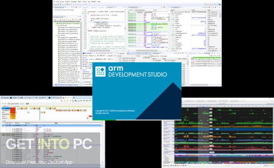This screenshot has height=168, width=274.
Task: Toggle the second breakpoint checkbox
Action: pos(192,60)
